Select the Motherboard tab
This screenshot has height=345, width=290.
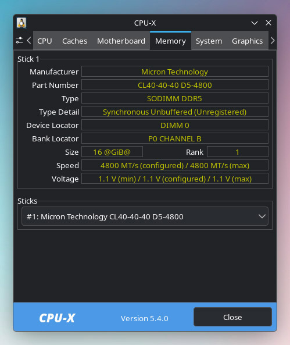pos(121,41)
